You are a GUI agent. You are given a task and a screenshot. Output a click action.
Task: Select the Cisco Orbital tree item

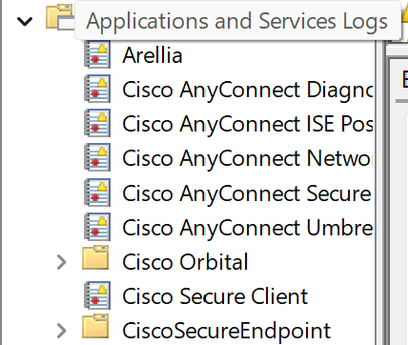(185, 262)
